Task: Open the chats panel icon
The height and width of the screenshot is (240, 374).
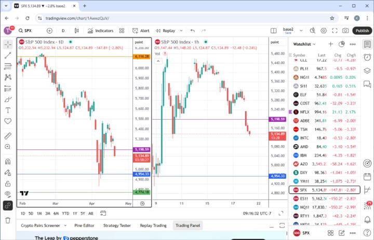Action: 367,84
